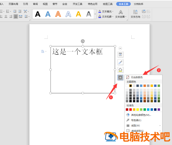This screenshot has width=172, height=145.
Task: Switch to the 审阅 tab
Action: [35, 4]
